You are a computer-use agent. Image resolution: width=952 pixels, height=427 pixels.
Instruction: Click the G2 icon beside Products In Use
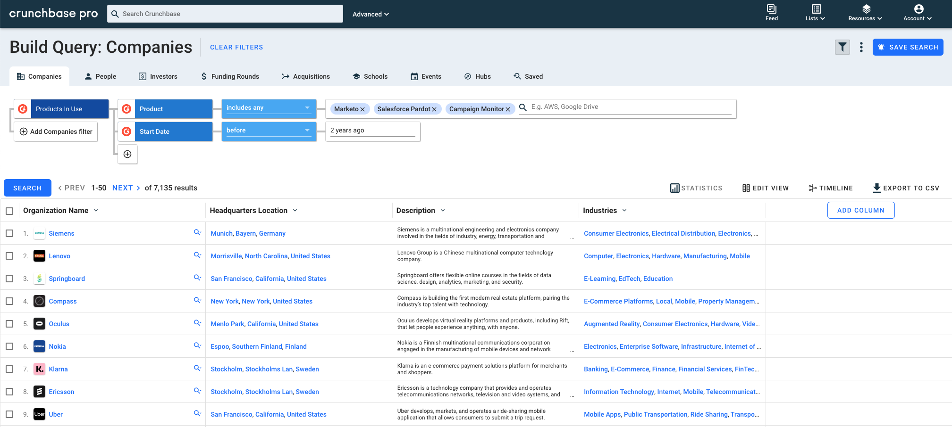23,109
